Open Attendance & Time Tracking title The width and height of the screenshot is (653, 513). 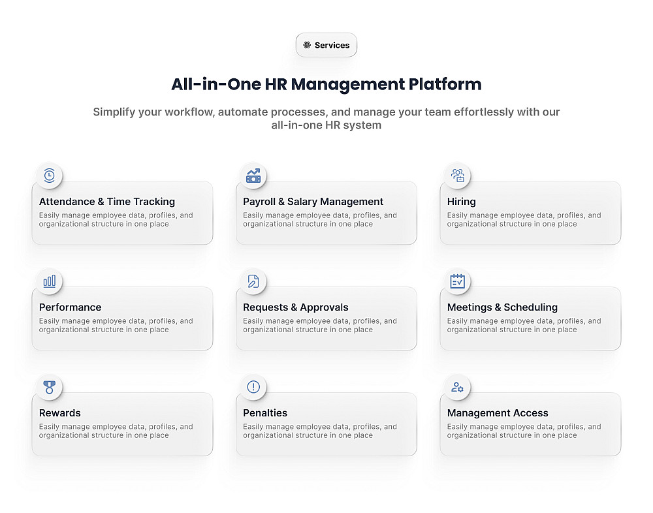pos(107,202)
